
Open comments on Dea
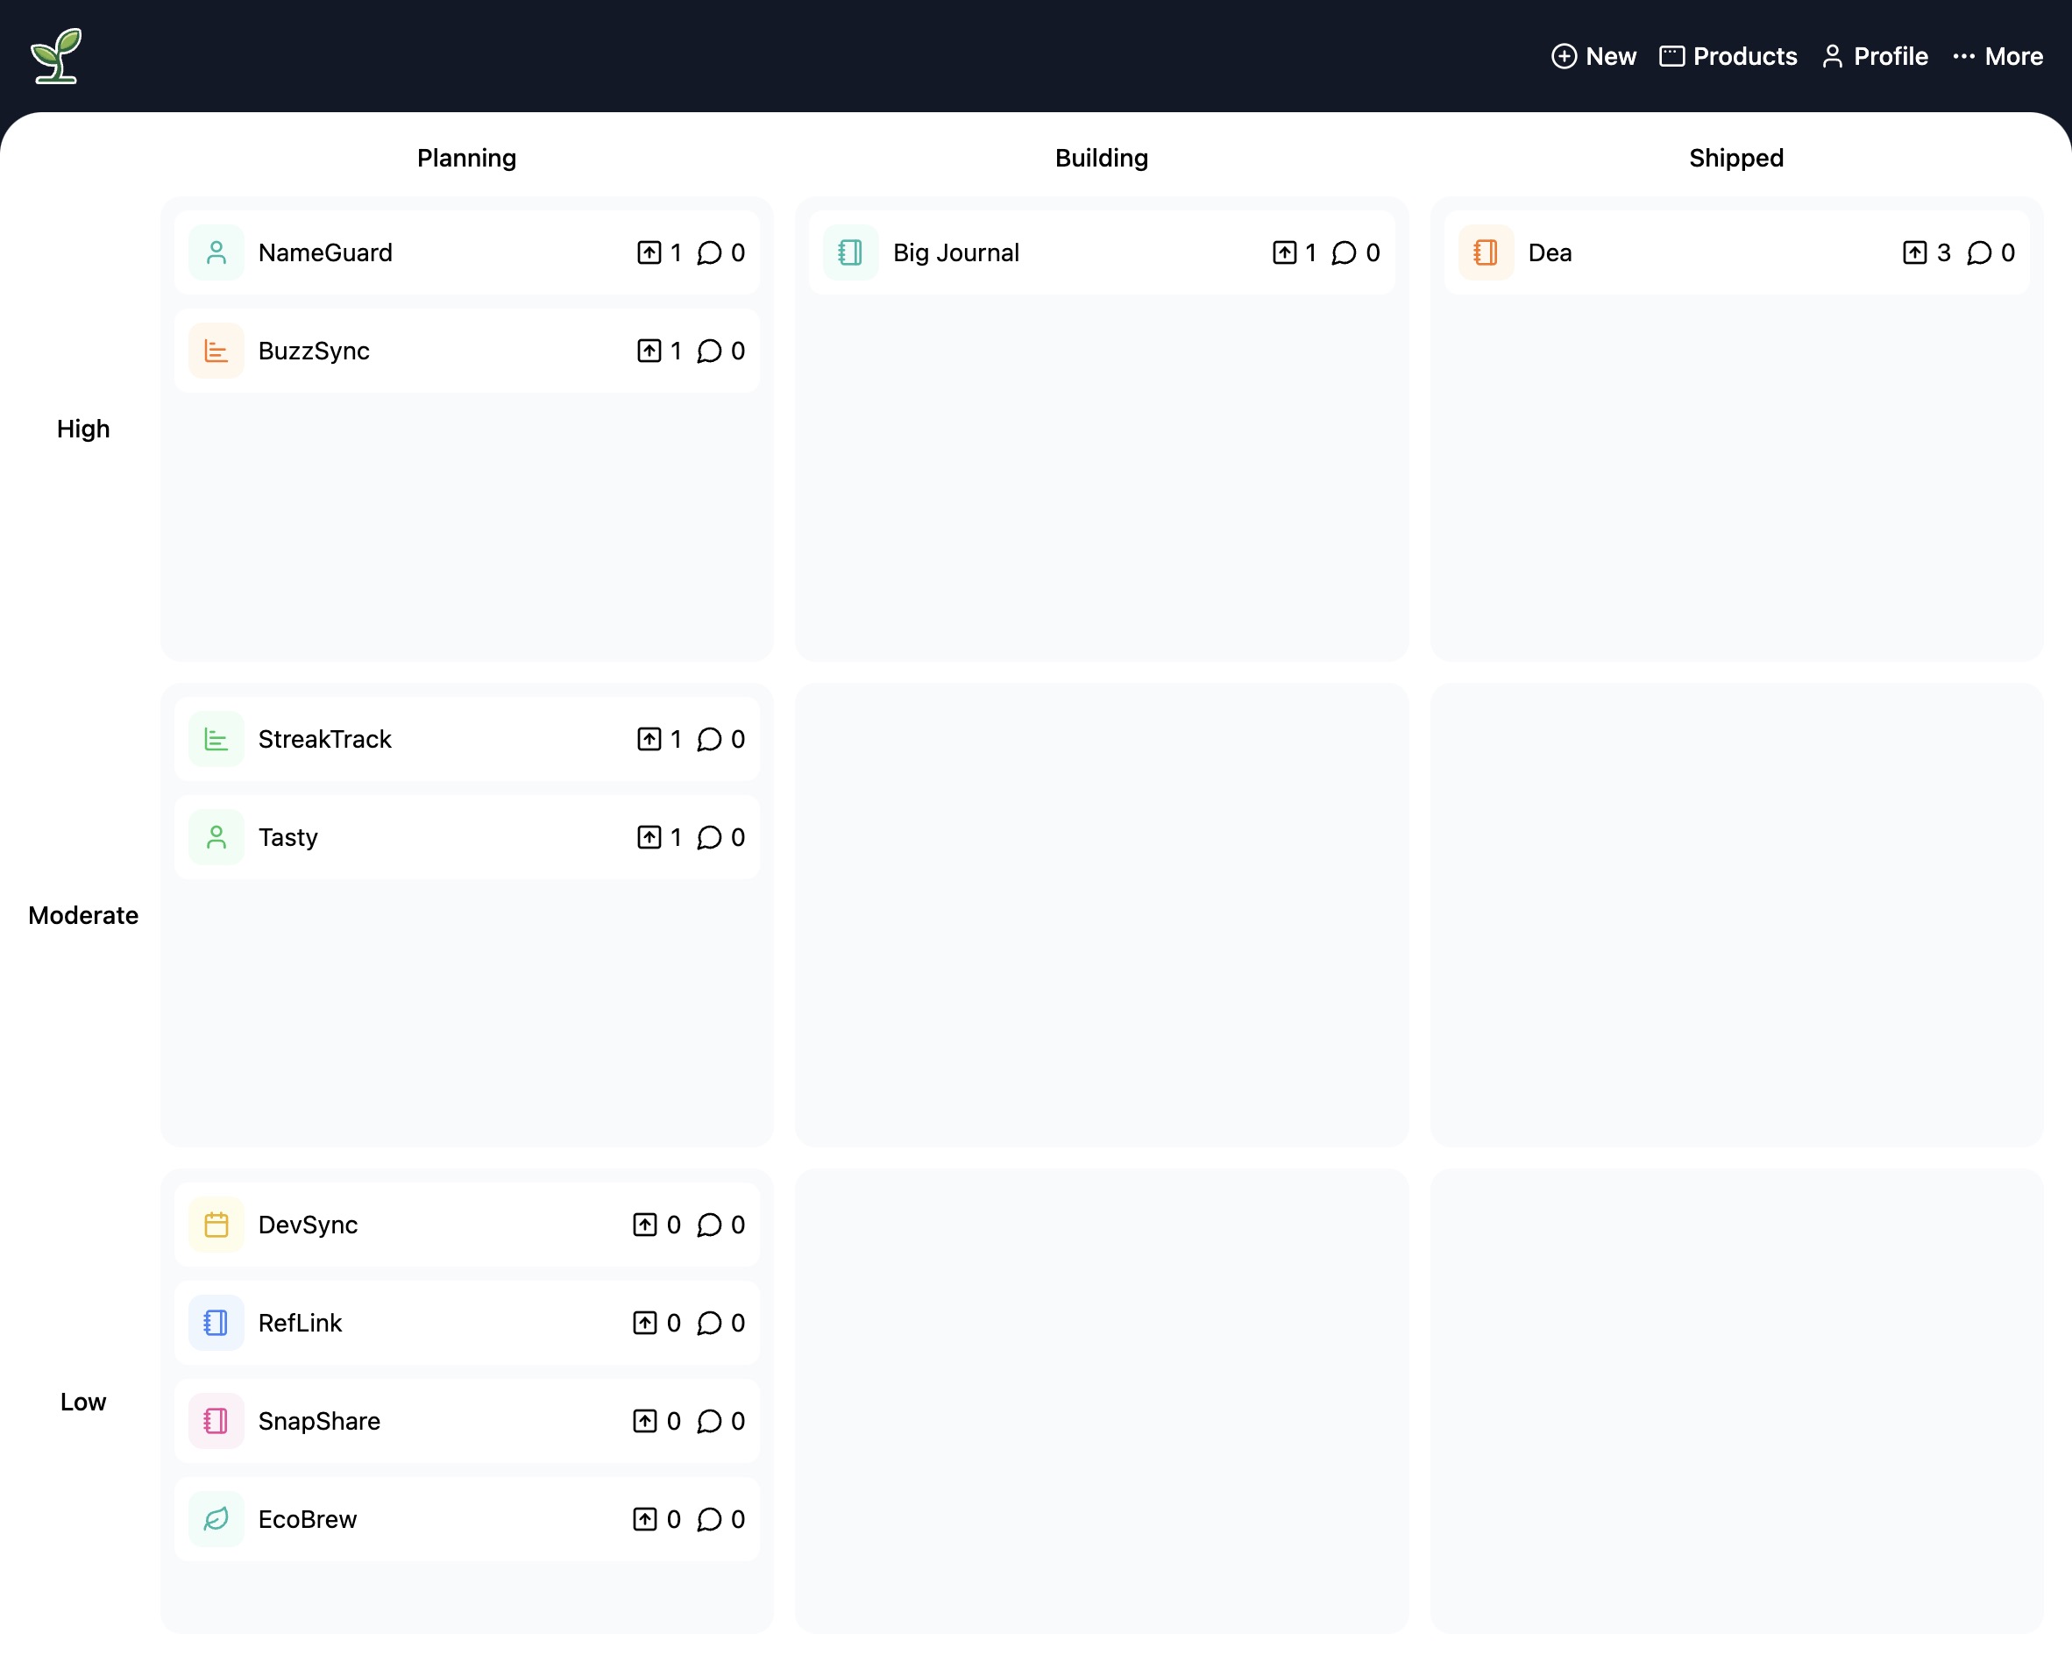1991,252
